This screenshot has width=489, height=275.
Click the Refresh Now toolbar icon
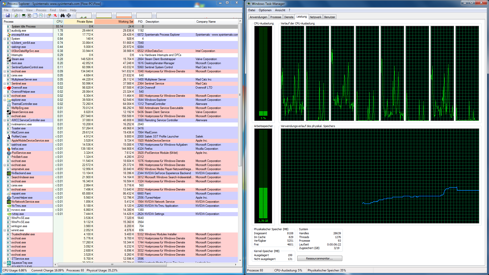pyautogui.click(x=16, y=16)
